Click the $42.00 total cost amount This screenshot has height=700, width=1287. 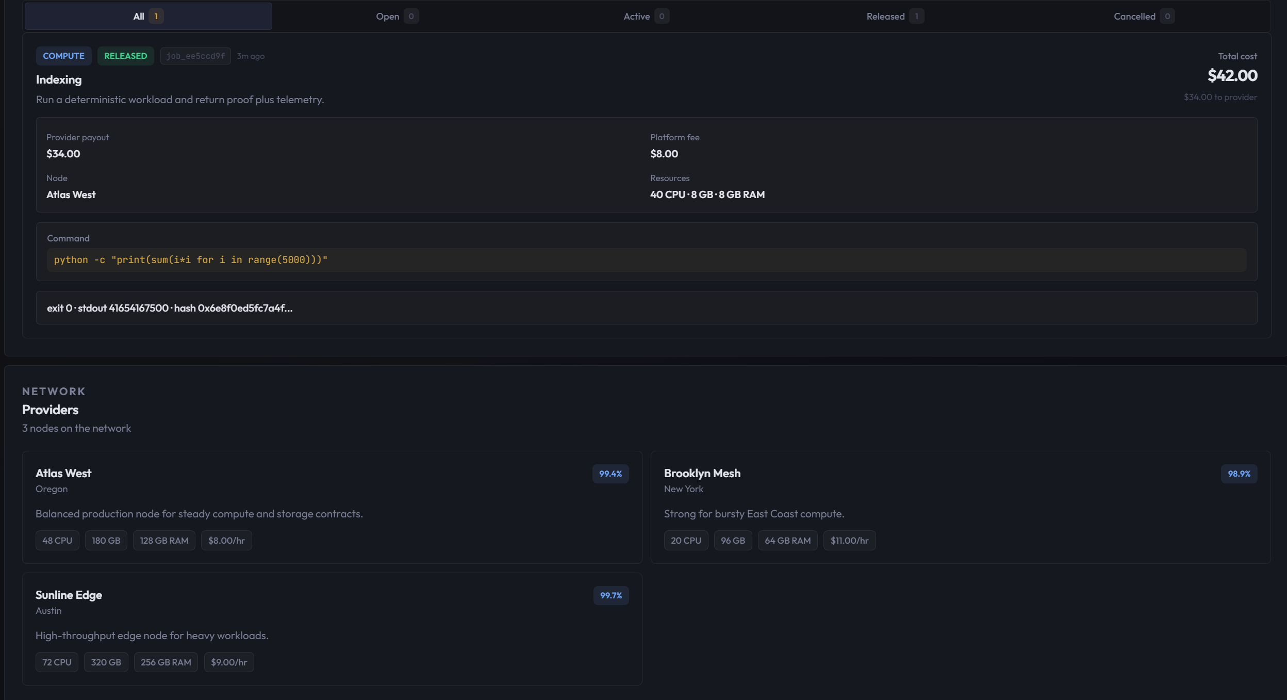pos(1232,76)
